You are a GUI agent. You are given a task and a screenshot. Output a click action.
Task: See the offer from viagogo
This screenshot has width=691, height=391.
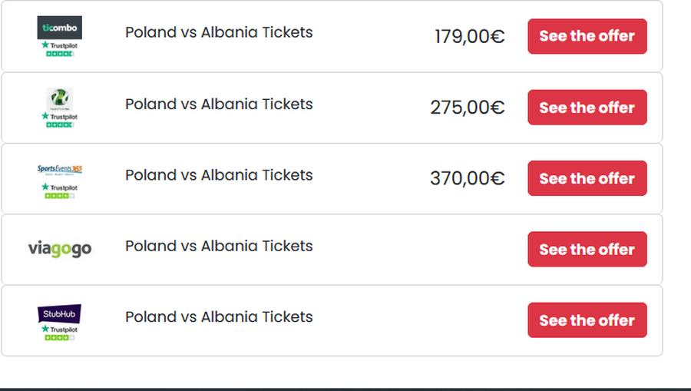click(x=587, y=250)
